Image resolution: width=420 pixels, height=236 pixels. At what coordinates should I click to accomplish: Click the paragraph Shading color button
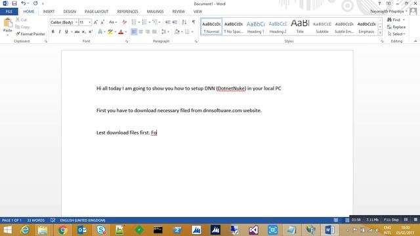(x=177, y=32)
